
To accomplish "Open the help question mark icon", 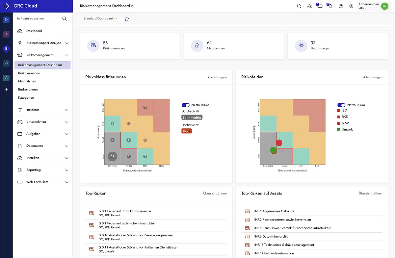I will pos(341,6).
